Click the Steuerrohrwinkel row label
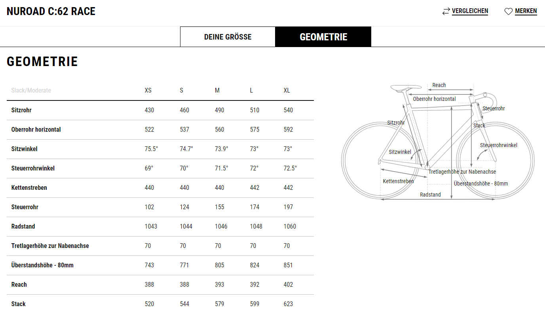Image resolution: width=545 pixels, height=316 pixels. (33, 168)
